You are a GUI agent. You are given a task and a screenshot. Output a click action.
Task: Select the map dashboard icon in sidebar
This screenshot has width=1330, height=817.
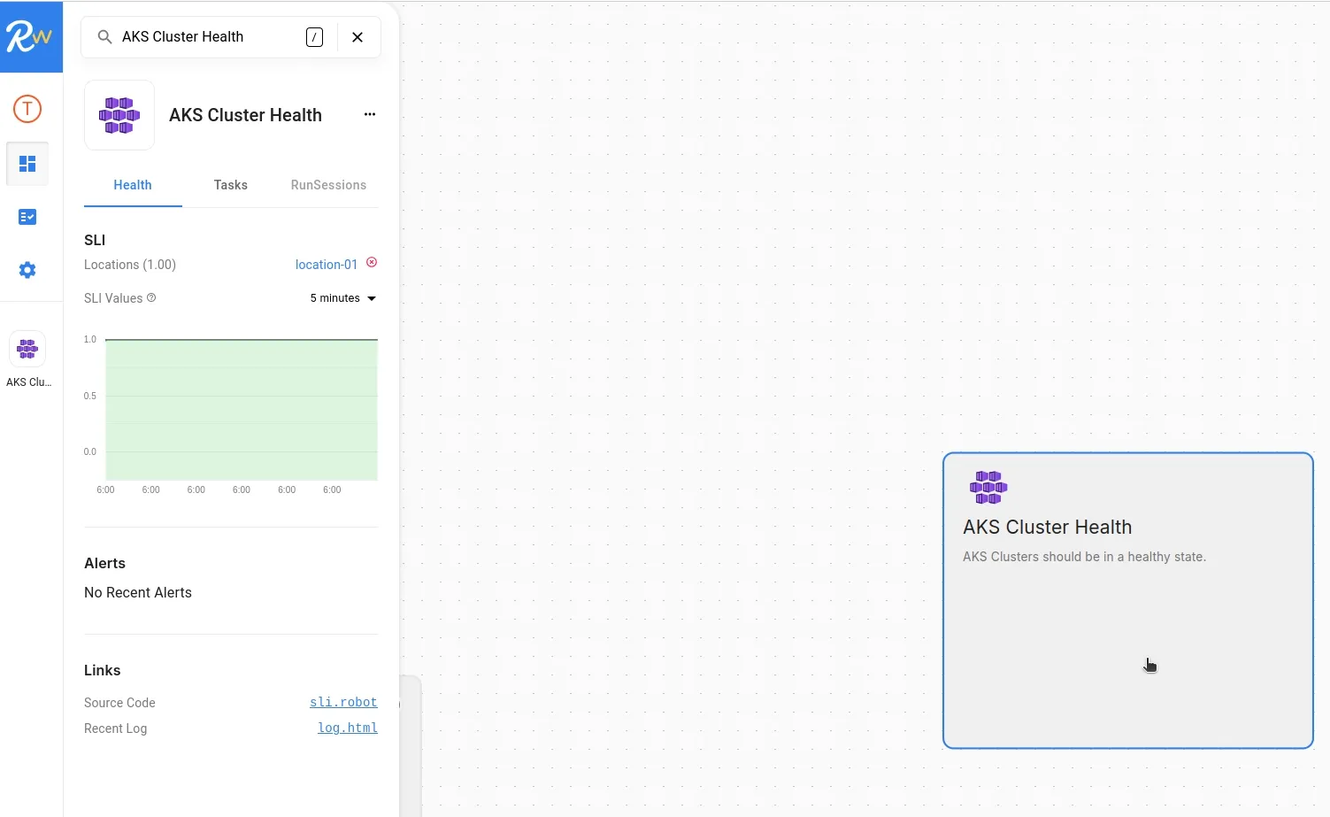coord(27,163)
